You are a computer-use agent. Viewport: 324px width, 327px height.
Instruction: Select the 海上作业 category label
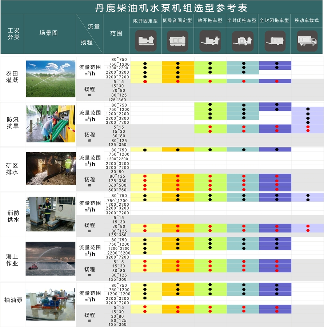click(12, 260)
